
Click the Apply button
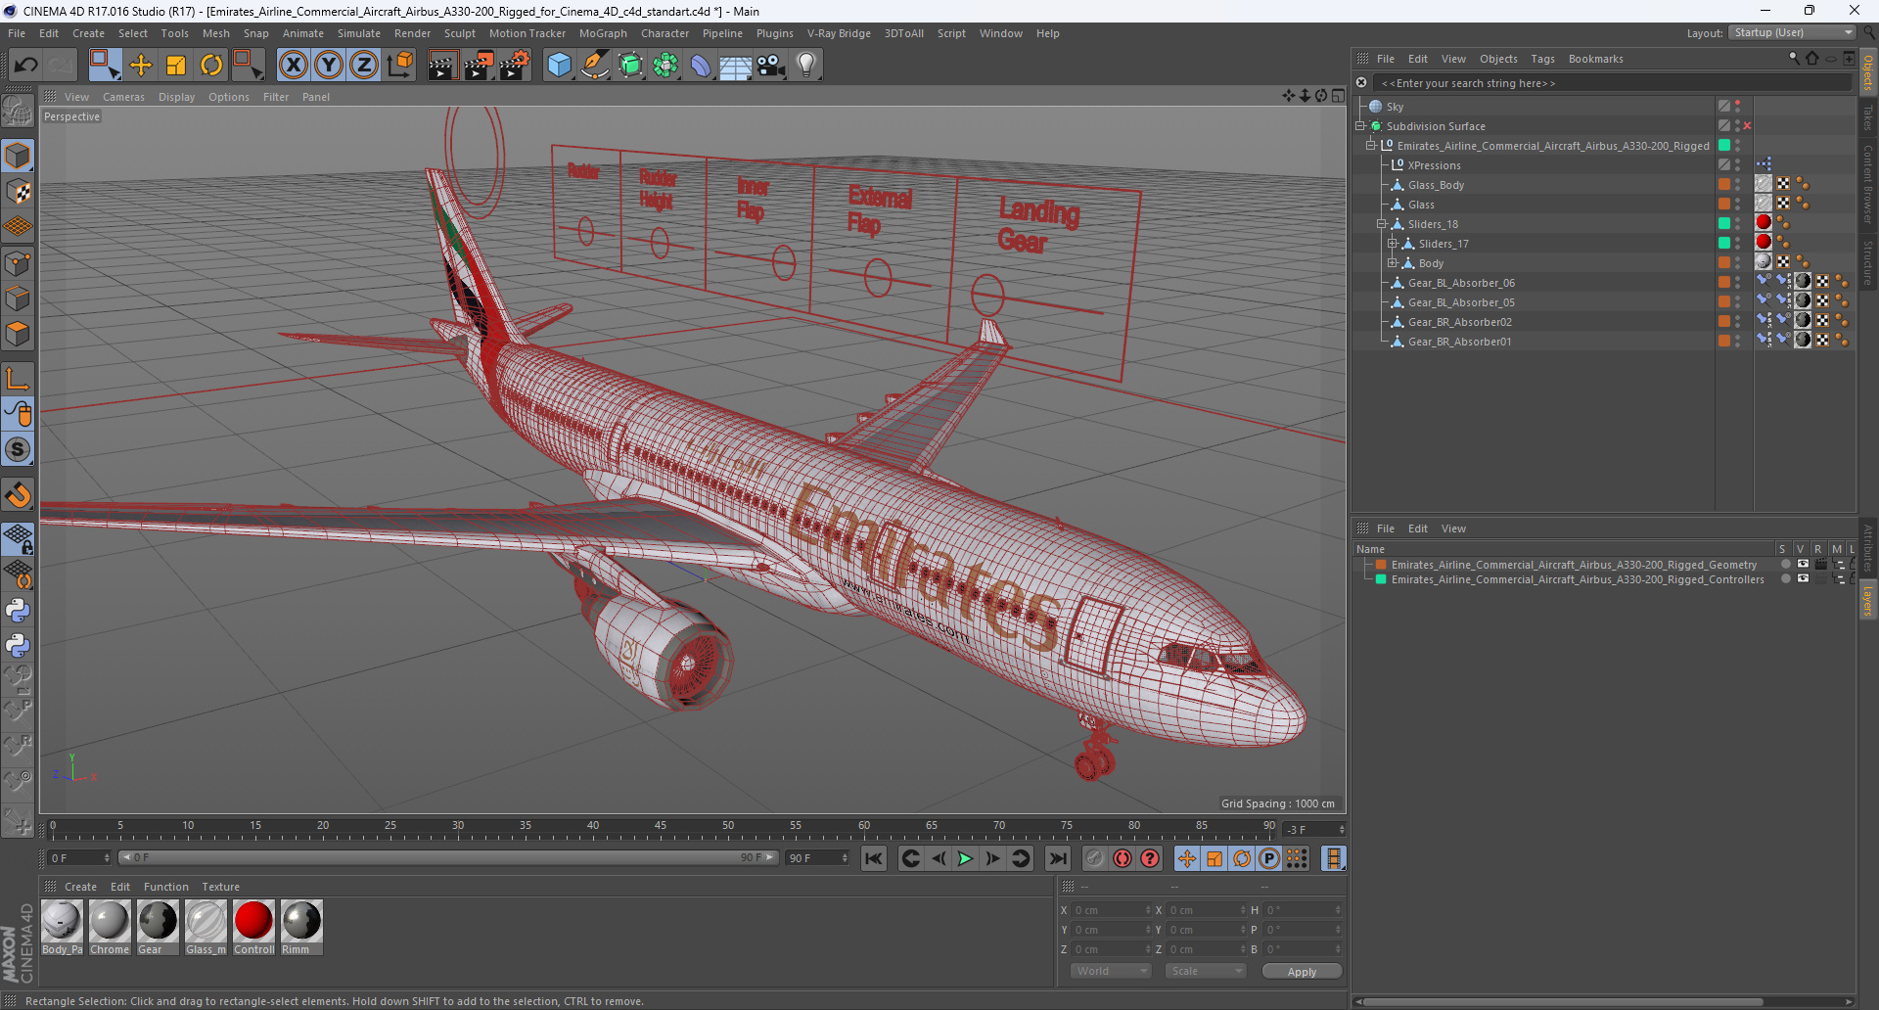coord(1302,971)
